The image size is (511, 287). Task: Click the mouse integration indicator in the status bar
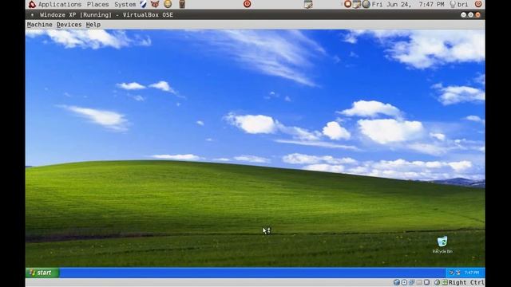[437, 282]
